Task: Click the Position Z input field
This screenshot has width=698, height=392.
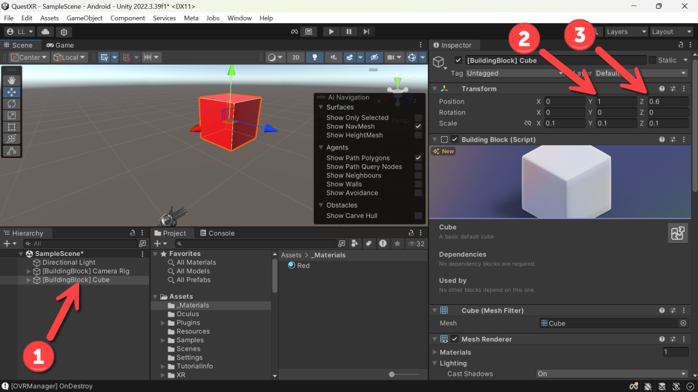Action: point(668,101)
